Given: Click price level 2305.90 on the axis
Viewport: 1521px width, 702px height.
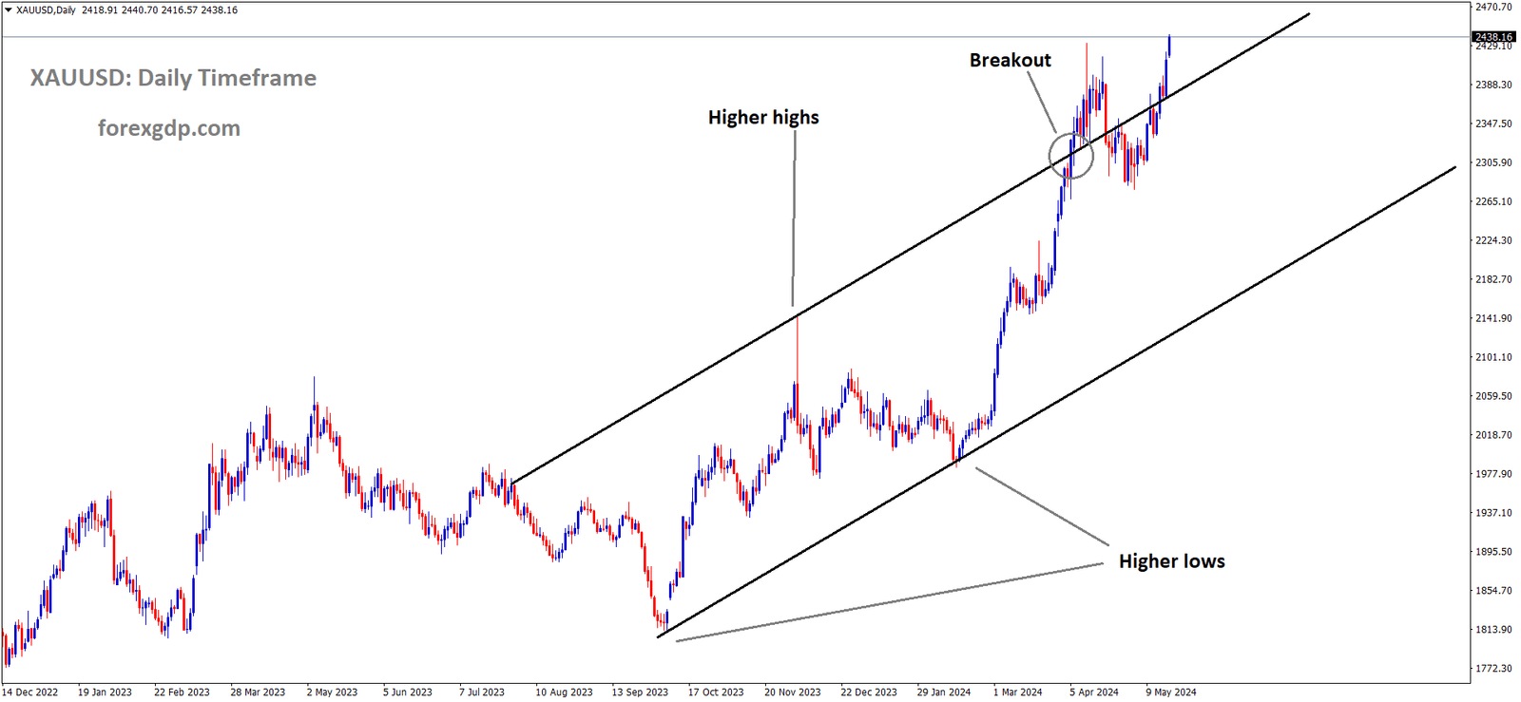Looking at the screenshot, I should click(x=1493, y=162).
